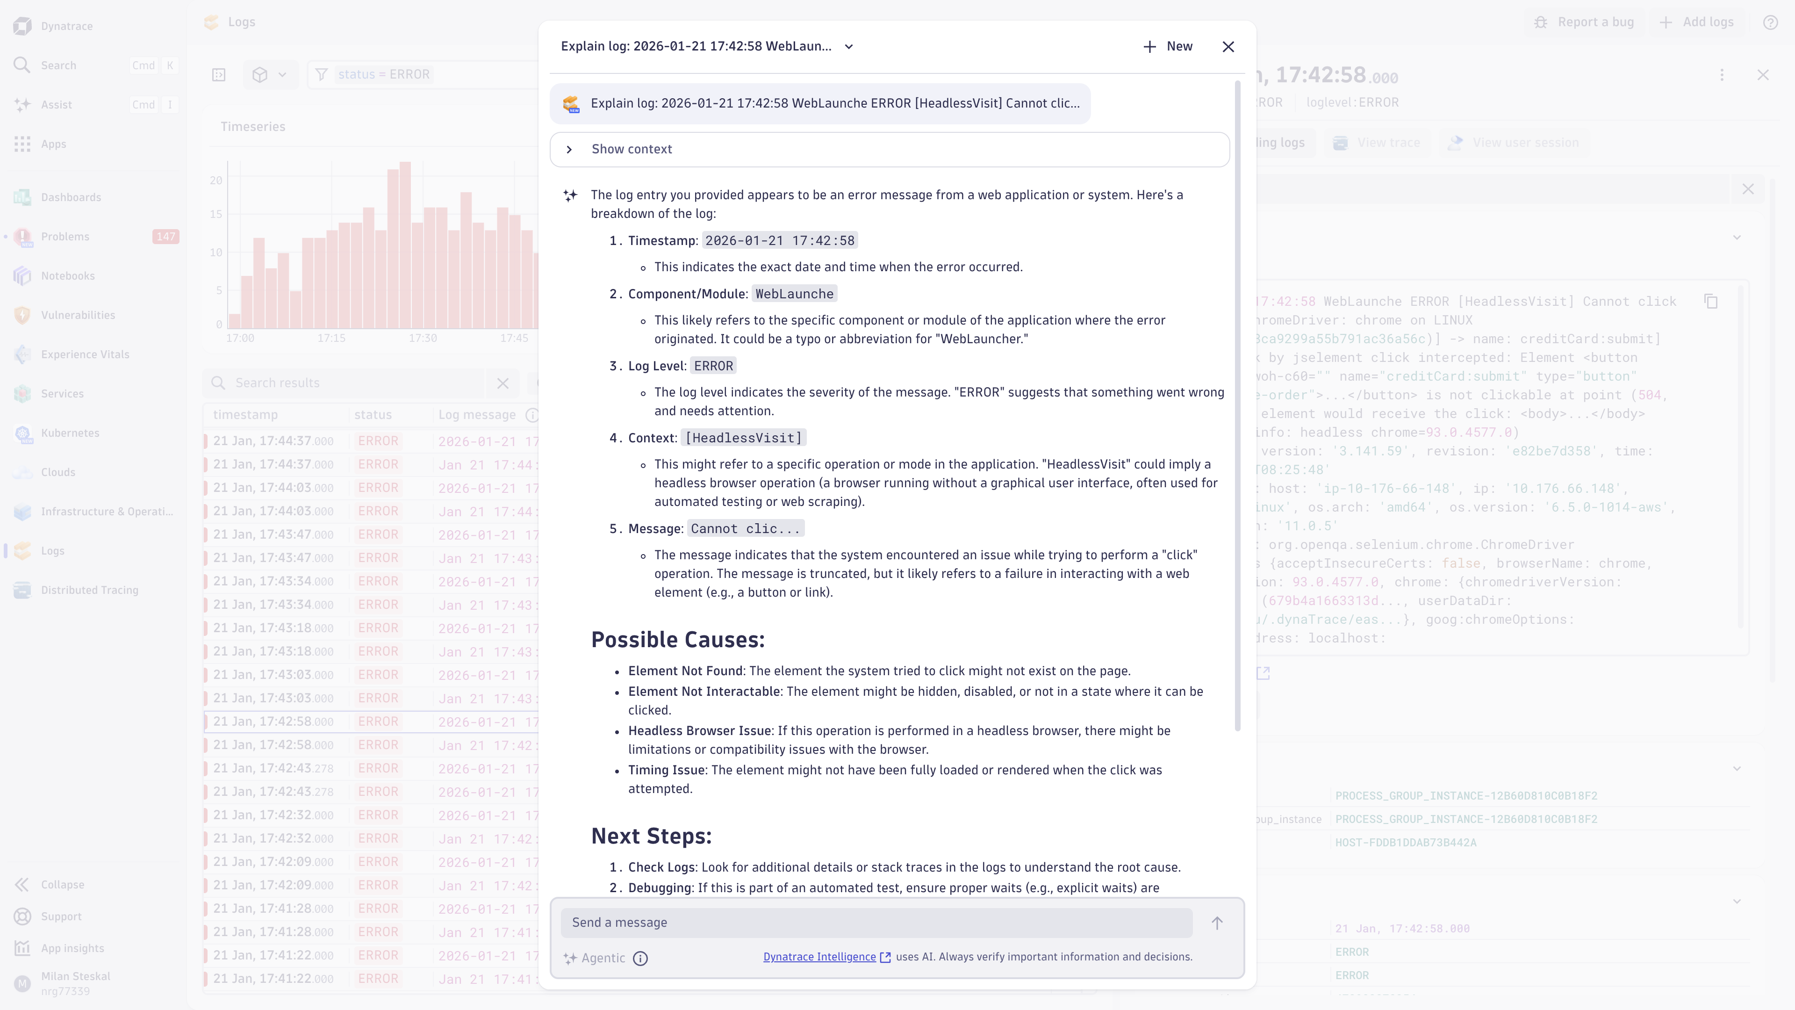Select Kubernetes in the left navigation
This screenshot has height=1010, width=1795.
pos(70,433)
